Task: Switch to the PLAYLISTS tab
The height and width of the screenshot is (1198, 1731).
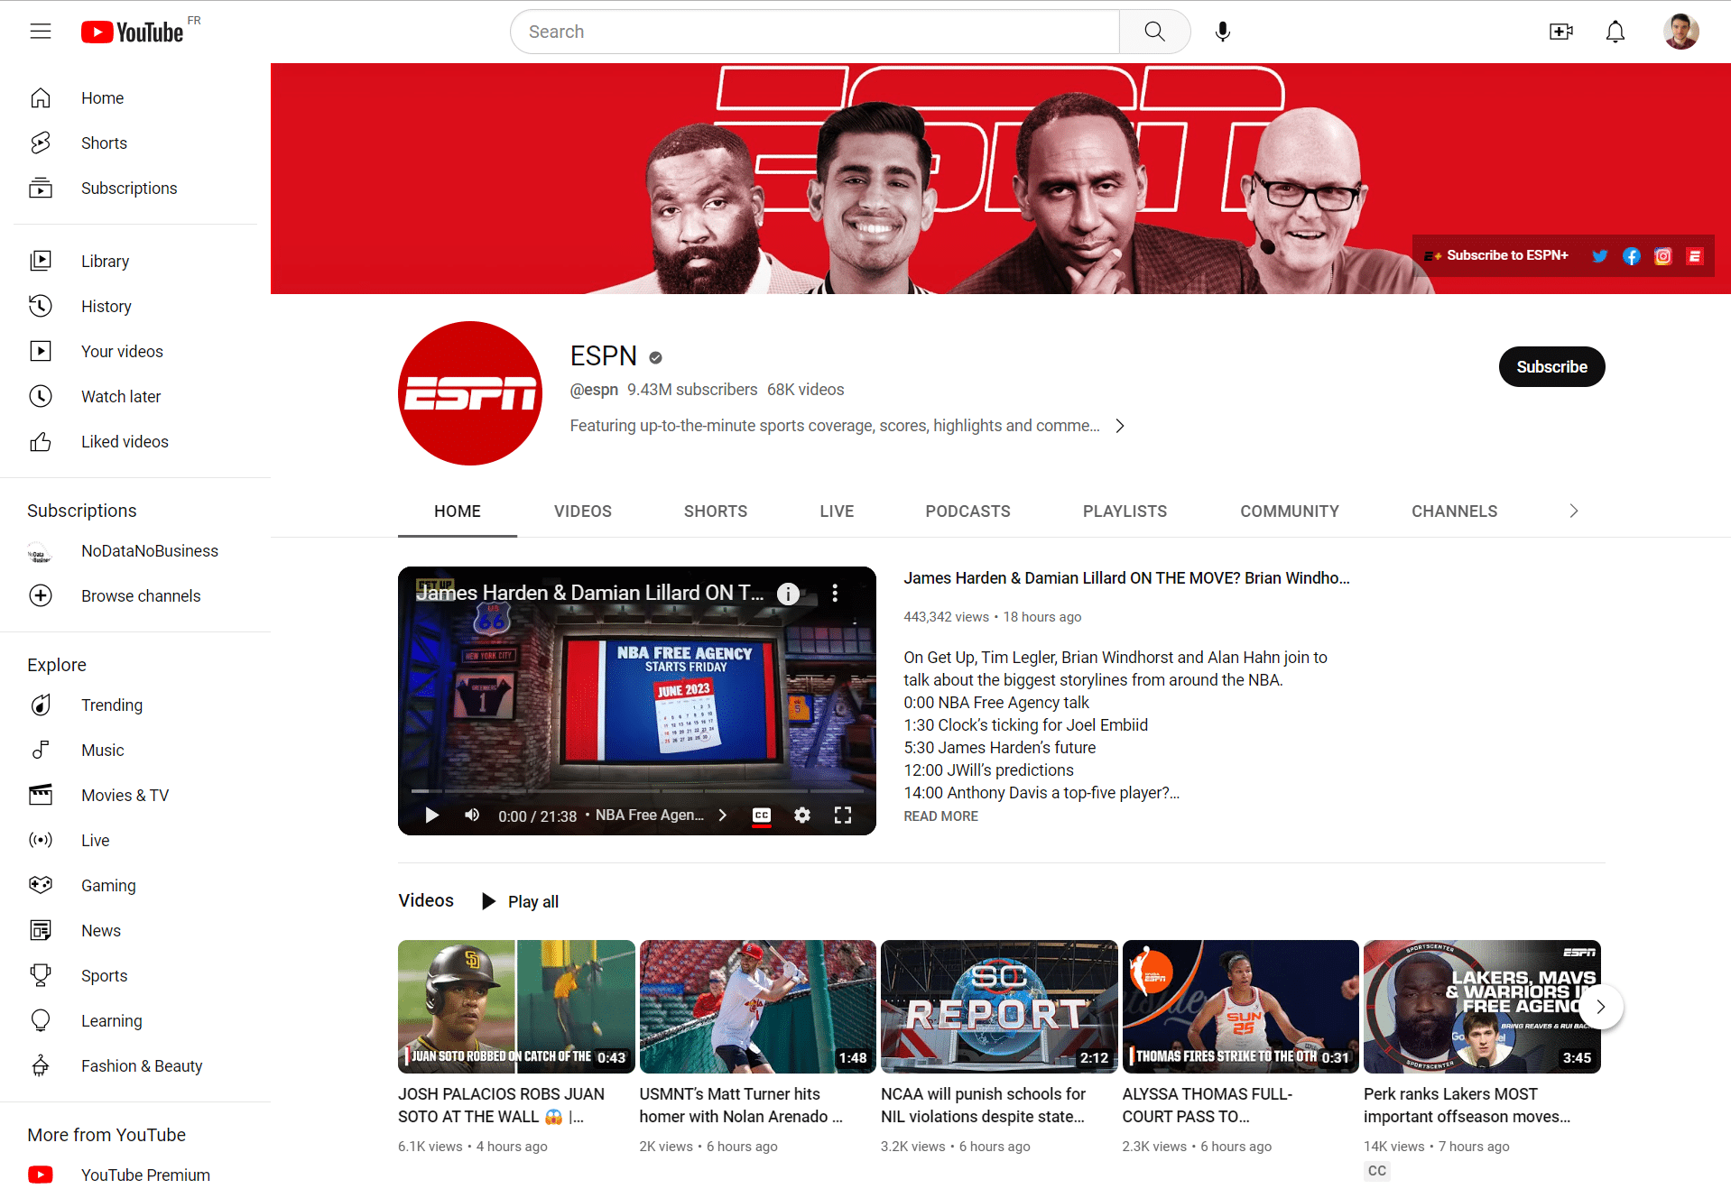Action: (x=1125, y=511)
